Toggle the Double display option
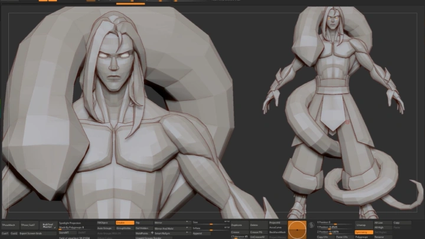 pos(125,222)
